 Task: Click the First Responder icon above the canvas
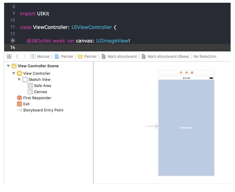pos(187,72)
